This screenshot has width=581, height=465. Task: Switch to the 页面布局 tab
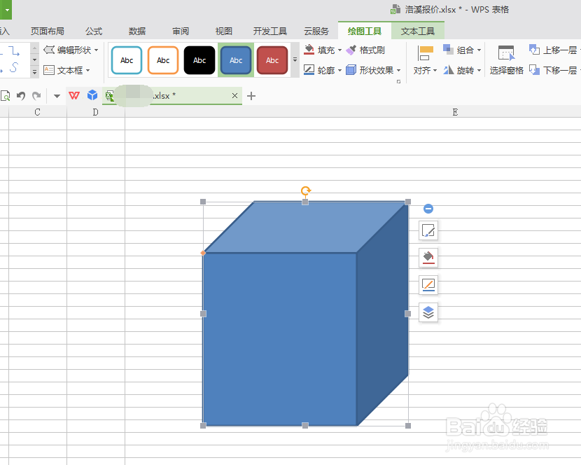(48, 31)
